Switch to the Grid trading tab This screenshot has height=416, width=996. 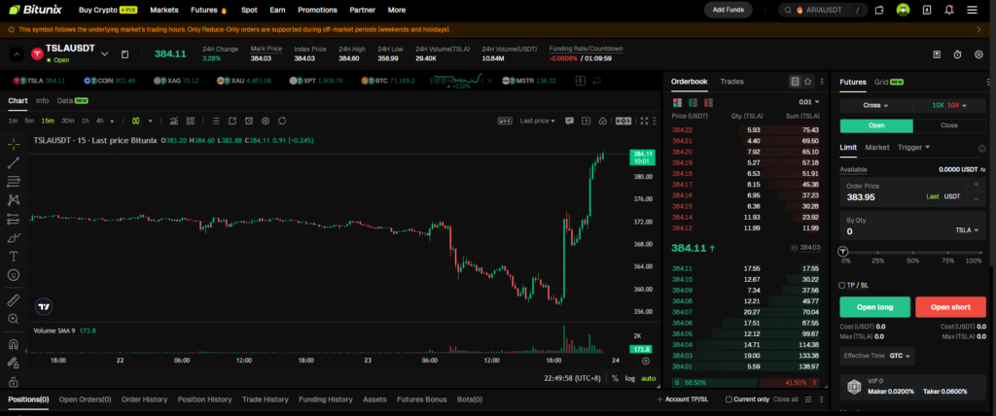[889, 82]
